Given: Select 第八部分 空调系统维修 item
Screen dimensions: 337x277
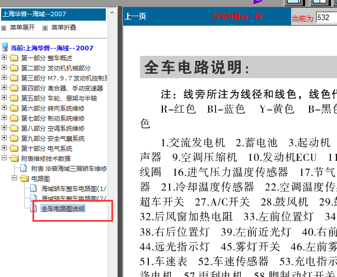Looking at the screenshot, I should click(53, 128).
